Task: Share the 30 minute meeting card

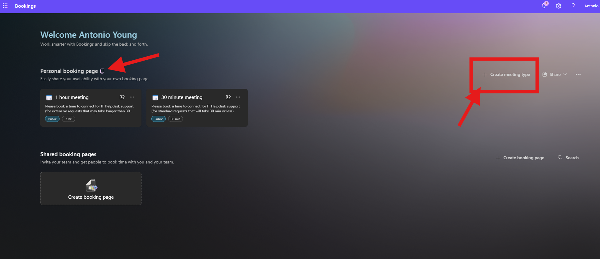Action: (x=228, y=97)
